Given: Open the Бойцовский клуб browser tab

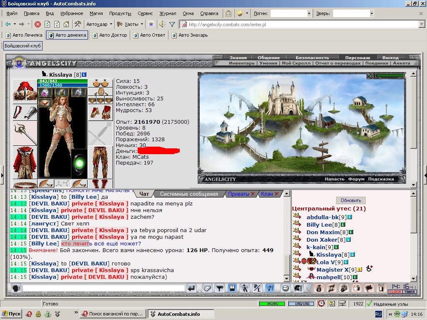Looking at the screenshot, I should (23, 46).
